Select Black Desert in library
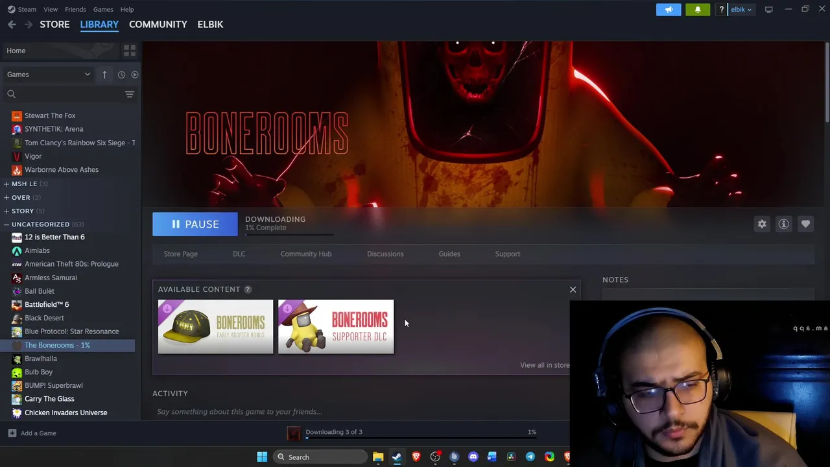Viewport: 830px width, 467px height. [x=44, y=318]
